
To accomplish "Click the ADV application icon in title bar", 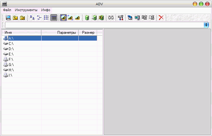I will [x=4, y=4].
